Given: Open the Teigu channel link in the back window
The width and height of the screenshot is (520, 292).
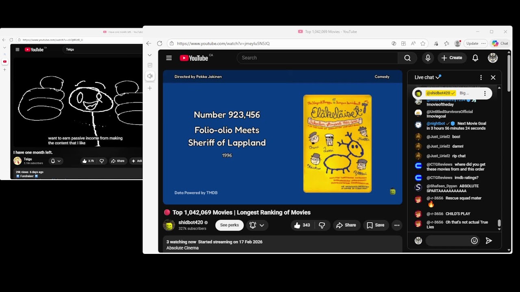Looking at the screenshot, I should (28, 159).
